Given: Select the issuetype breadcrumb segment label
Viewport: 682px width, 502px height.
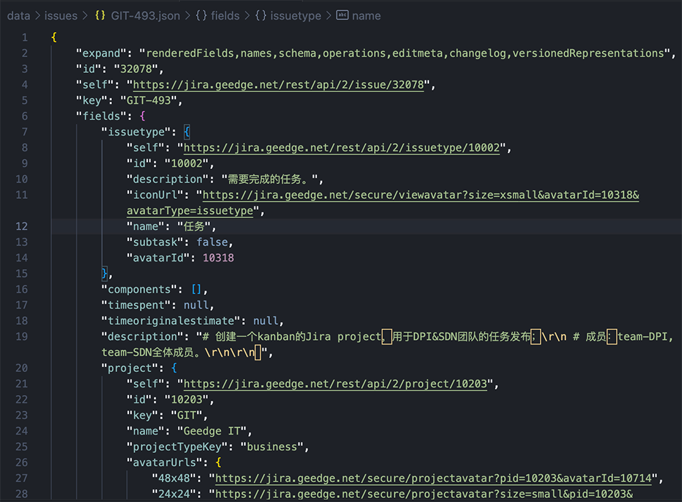Looking at the screenshot, I should 296,16.
